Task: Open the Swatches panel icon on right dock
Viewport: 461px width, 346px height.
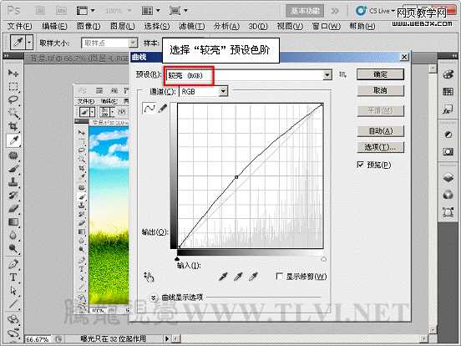Action: point(448,91)
